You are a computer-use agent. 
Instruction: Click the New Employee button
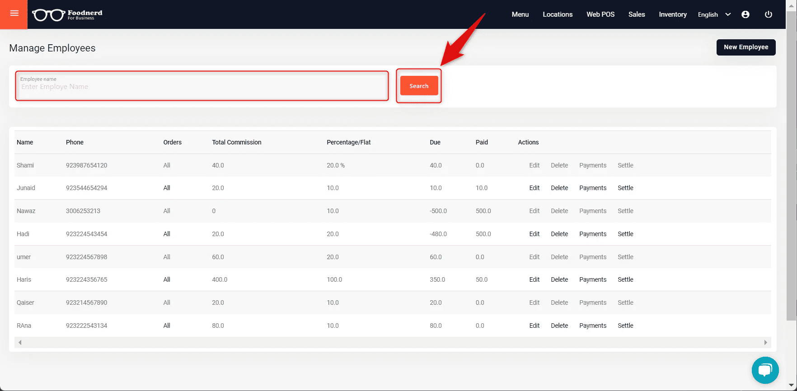pos(746,47)
